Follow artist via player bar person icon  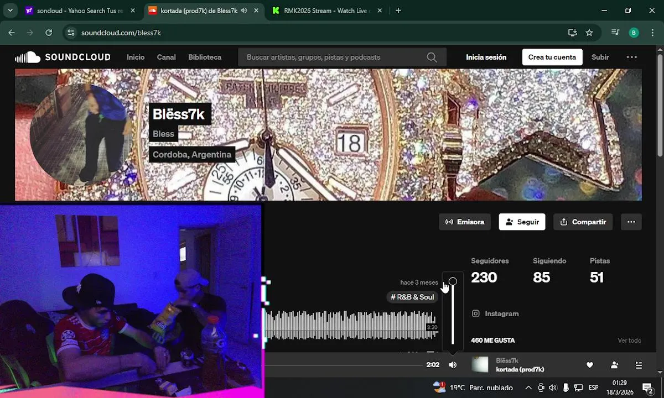pos(614,365)
